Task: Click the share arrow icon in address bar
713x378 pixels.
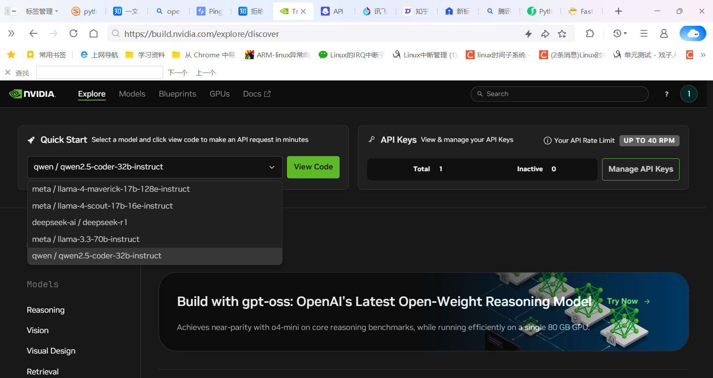Action: click(x=545, y=34)
